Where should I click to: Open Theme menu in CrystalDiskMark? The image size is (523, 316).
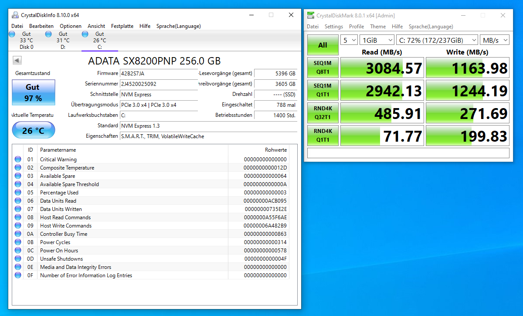tap(378, 27)
